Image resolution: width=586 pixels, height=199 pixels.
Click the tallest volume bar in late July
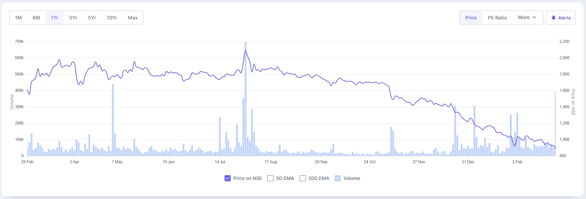pos(245,102)
